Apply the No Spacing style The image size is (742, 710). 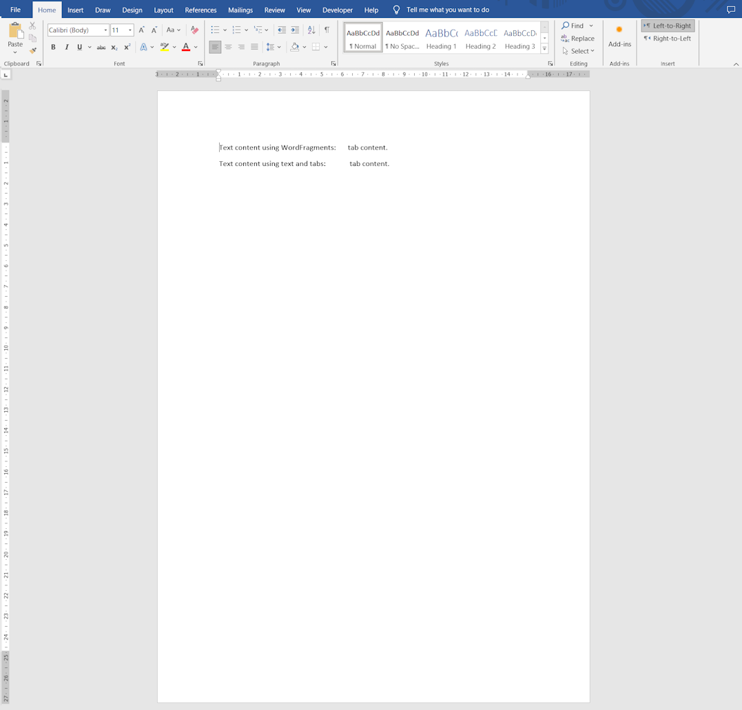click(402, 37)
